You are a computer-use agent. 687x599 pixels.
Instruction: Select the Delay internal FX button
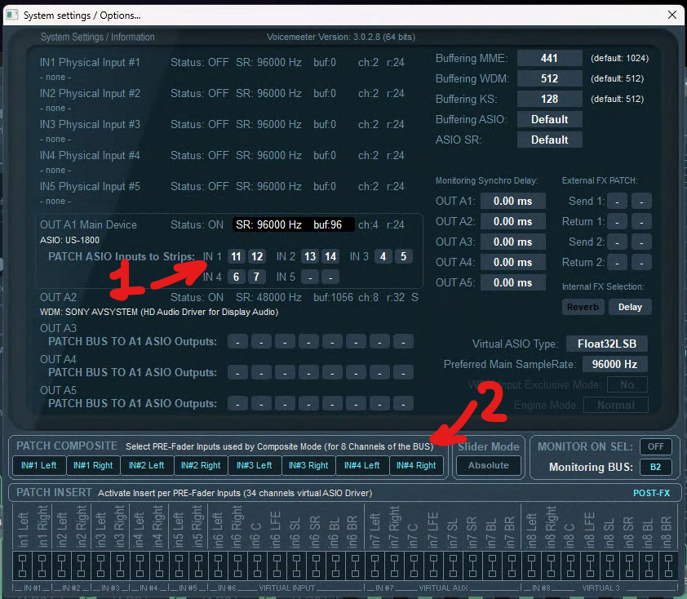tap(630, 307)
